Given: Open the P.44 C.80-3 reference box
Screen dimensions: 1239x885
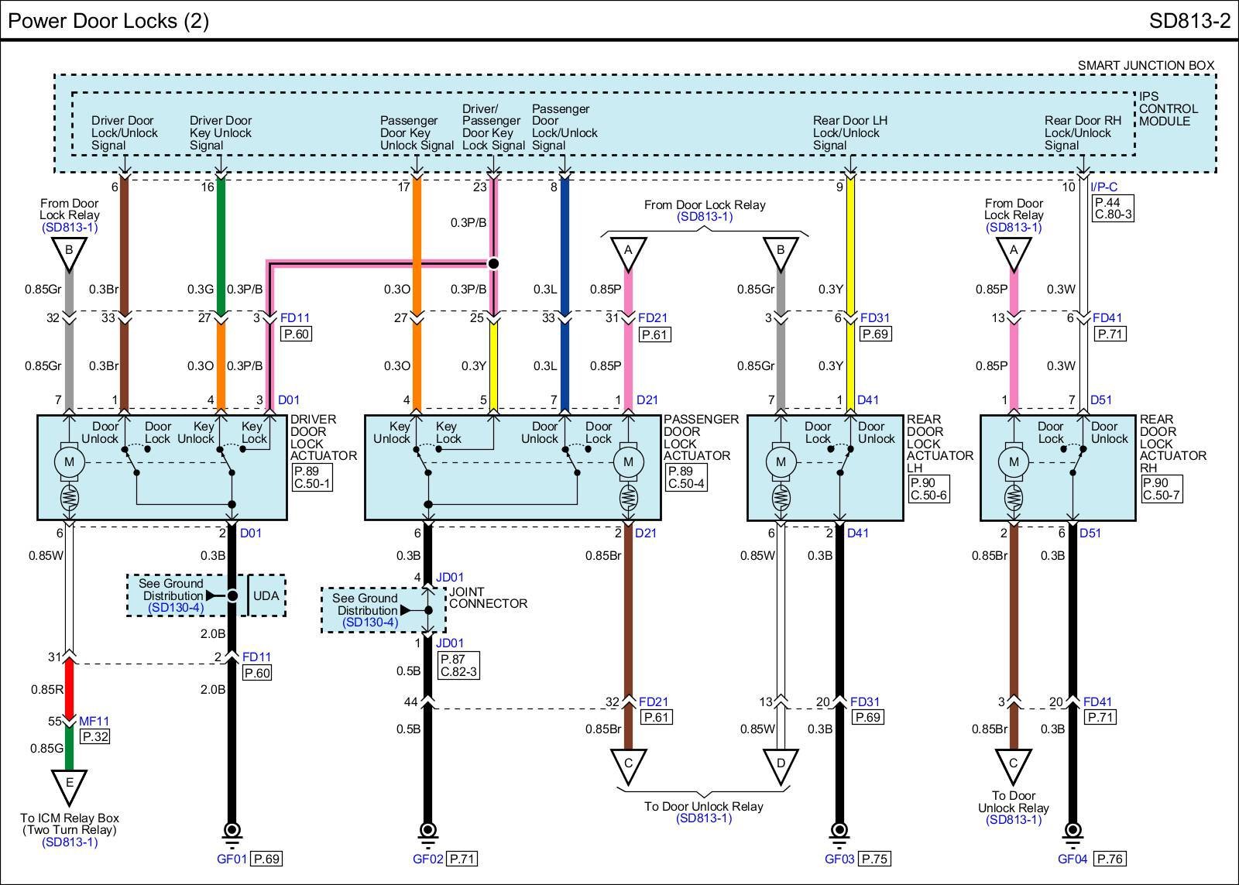Looking at the screenshot, I should point(1112,208).
